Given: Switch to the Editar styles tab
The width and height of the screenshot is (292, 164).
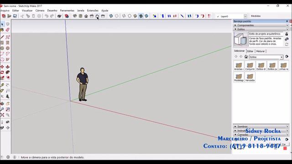Looking at the screenshot, I should click(x=250, y=51).
